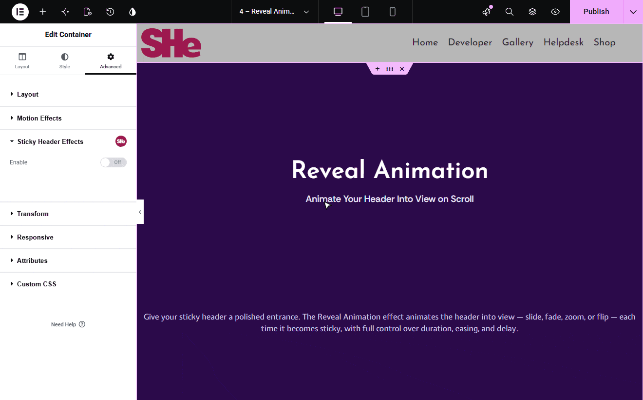Click the Helpdesk menu item

coord(564,42)
